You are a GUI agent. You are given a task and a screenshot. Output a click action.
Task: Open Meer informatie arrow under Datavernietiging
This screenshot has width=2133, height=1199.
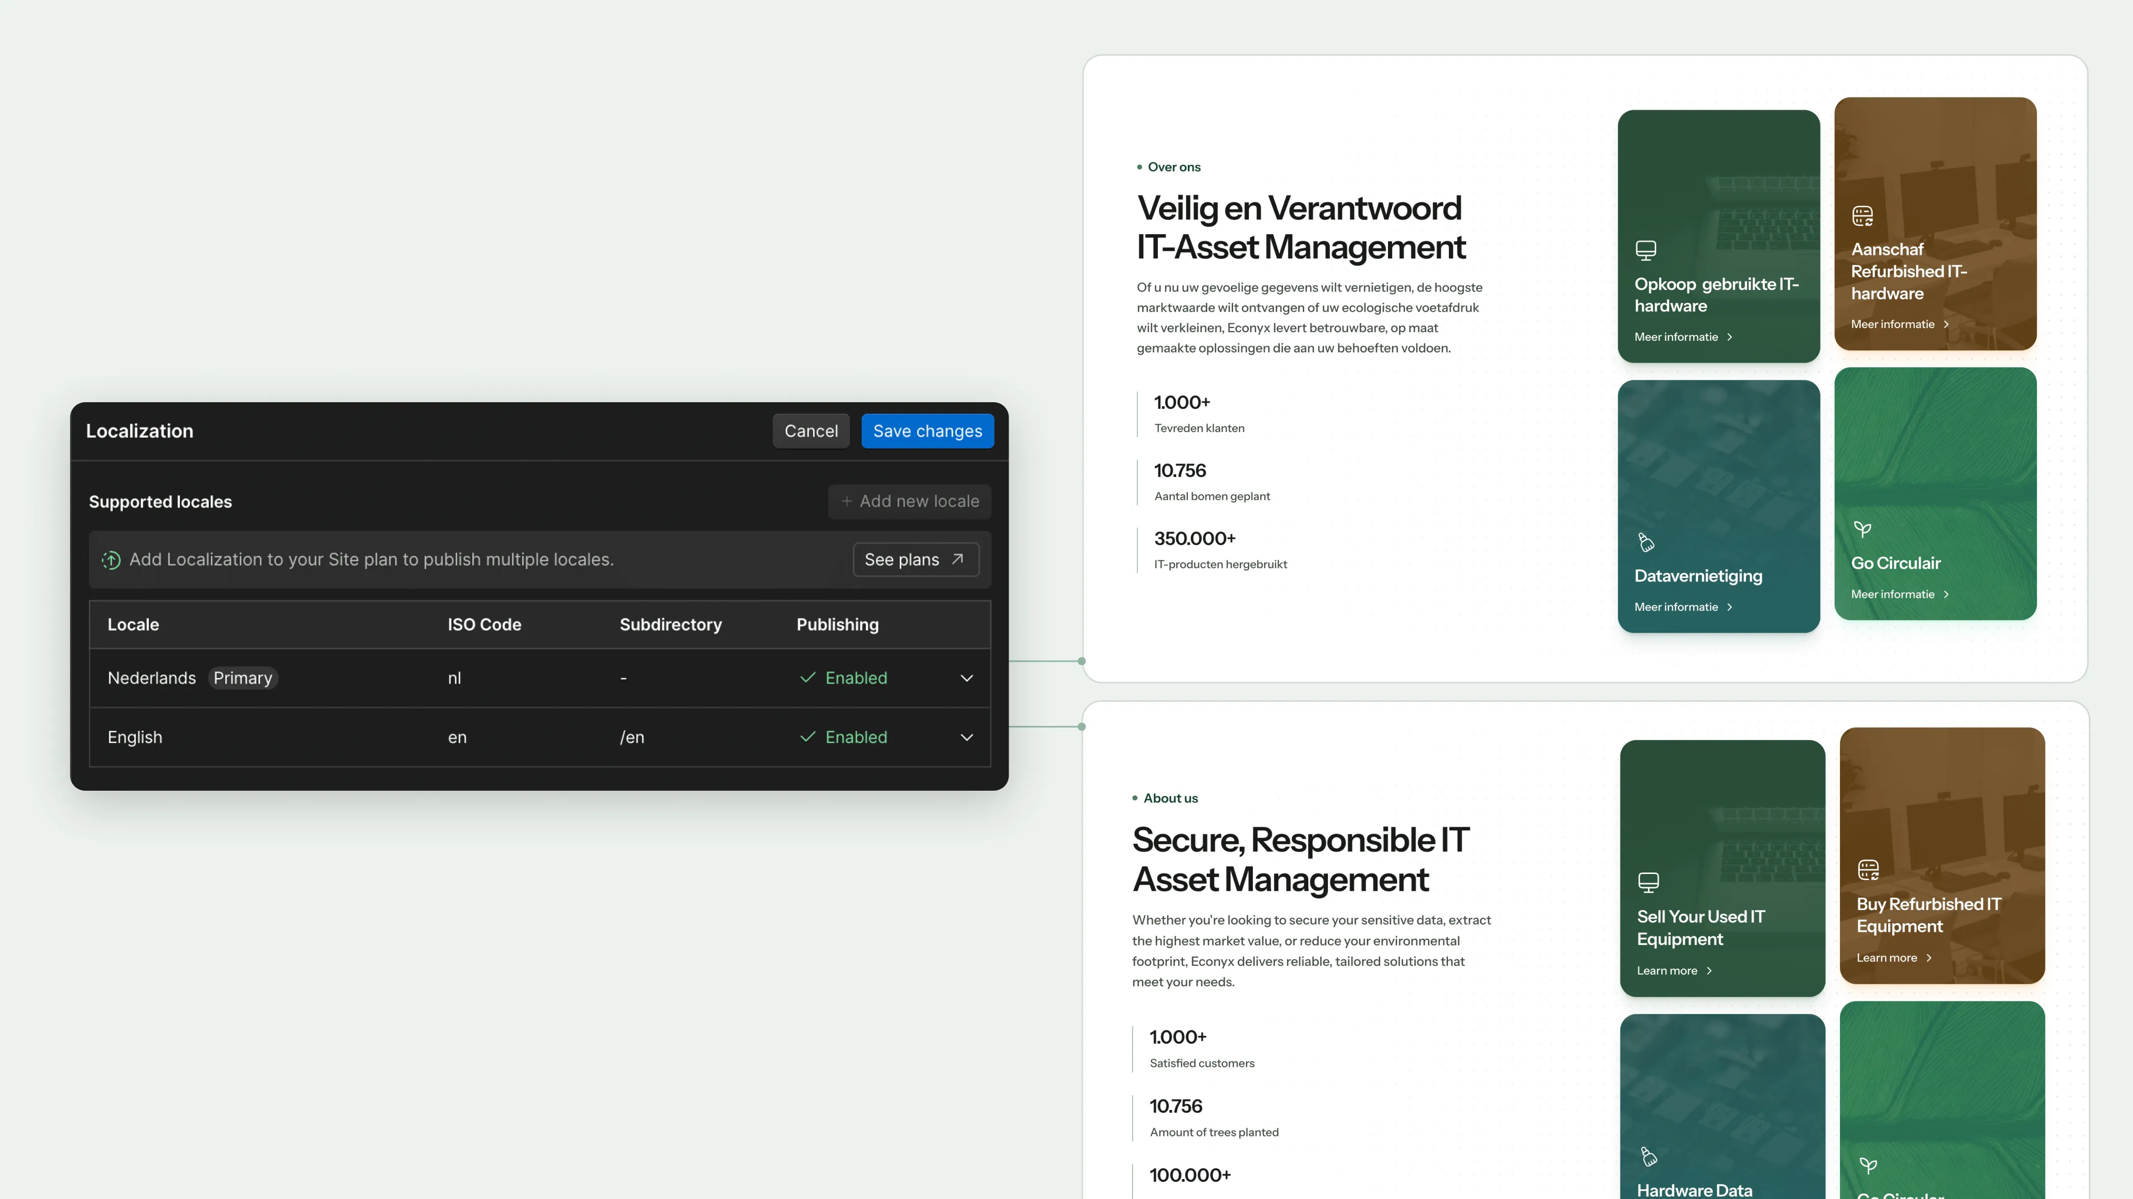(1729, 607)
